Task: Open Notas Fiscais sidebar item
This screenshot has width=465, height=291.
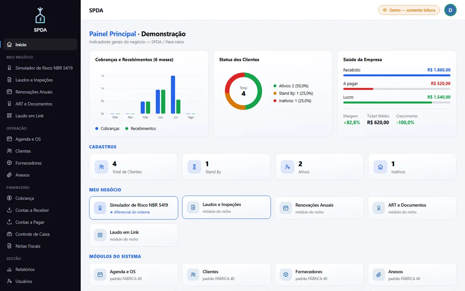Action: [x=40, y=246]
